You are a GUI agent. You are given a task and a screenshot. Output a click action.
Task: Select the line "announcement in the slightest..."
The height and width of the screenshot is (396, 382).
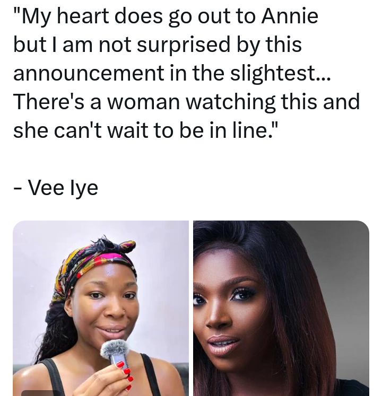click(x=172, y=73)
